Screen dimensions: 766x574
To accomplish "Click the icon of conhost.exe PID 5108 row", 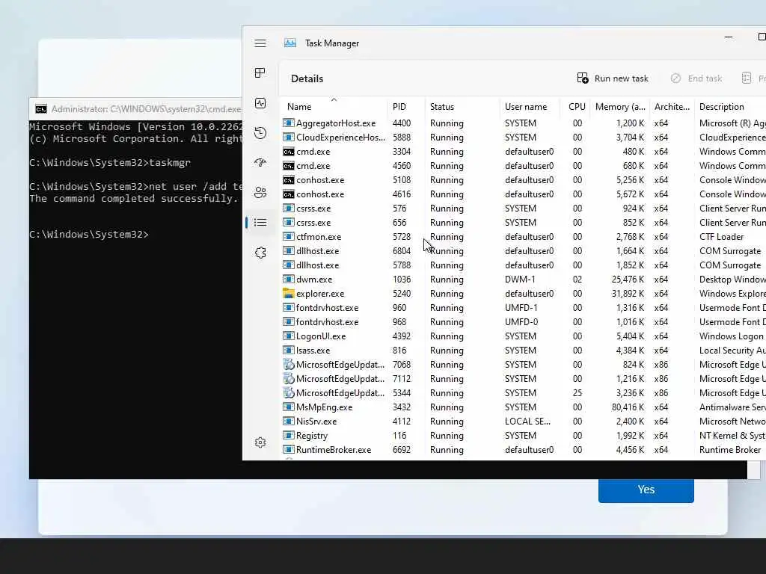I will [x=289, y=179].
